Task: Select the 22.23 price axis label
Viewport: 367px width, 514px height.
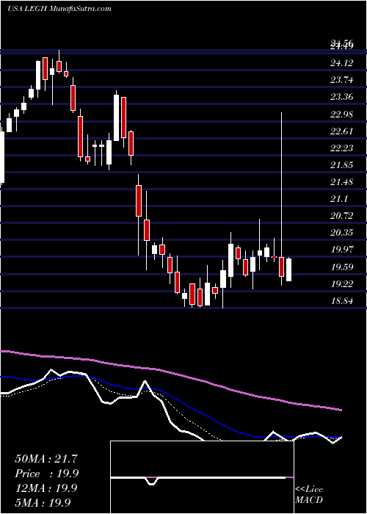Action: (x=342, y=148)
